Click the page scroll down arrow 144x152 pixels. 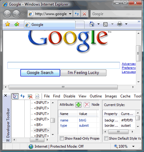coord(138,82)
